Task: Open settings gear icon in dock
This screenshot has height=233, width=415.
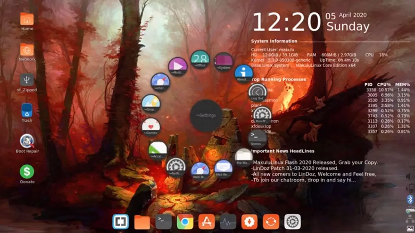Action: point(293,222)
